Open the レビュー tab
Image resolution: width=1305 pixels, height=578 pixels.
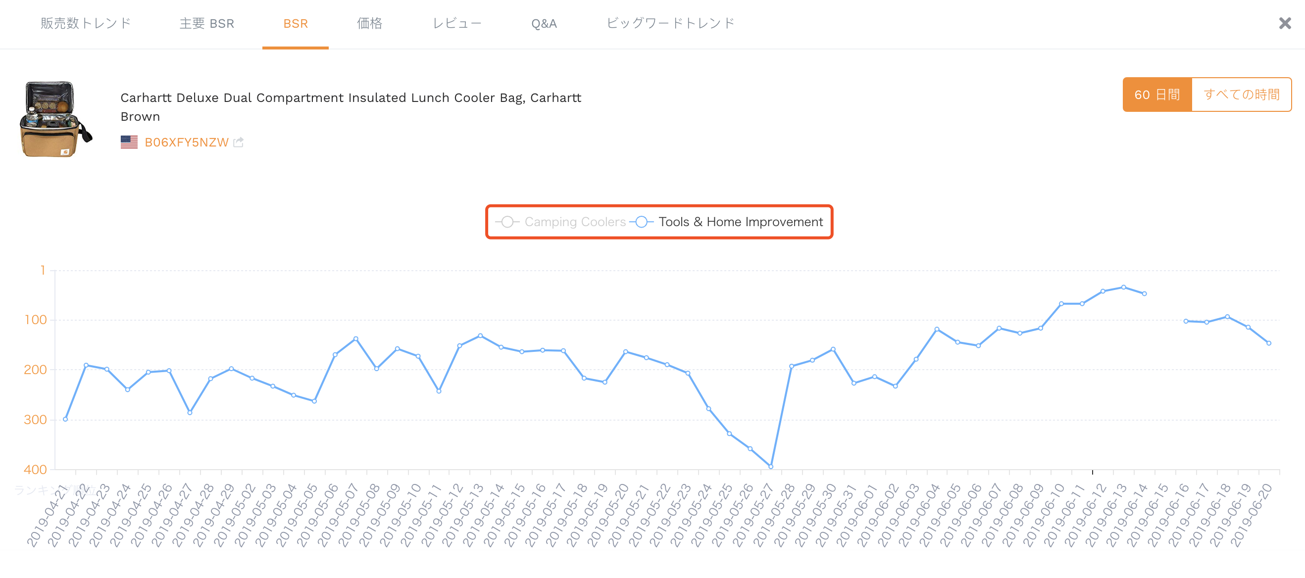pyautogui.click(x=456, y=23)
